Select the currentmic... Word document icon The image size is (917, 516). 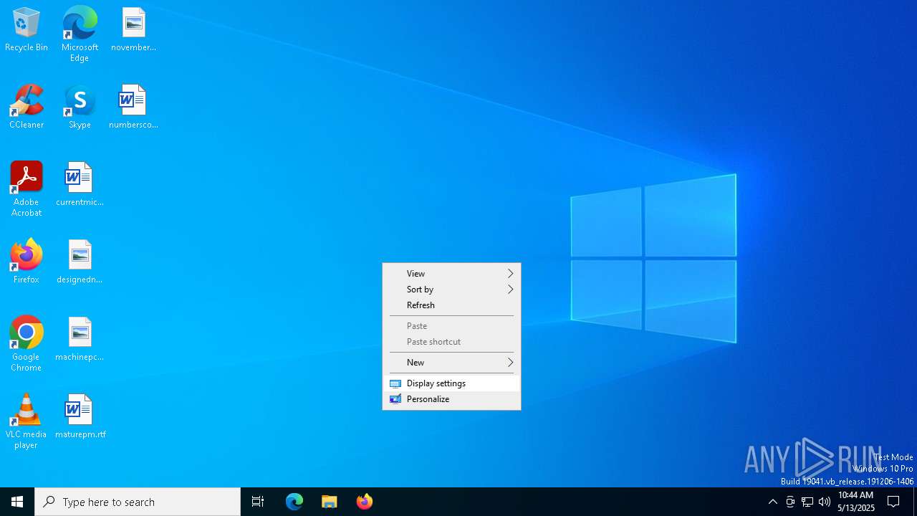pyautogui.click(x=80, y=184)
